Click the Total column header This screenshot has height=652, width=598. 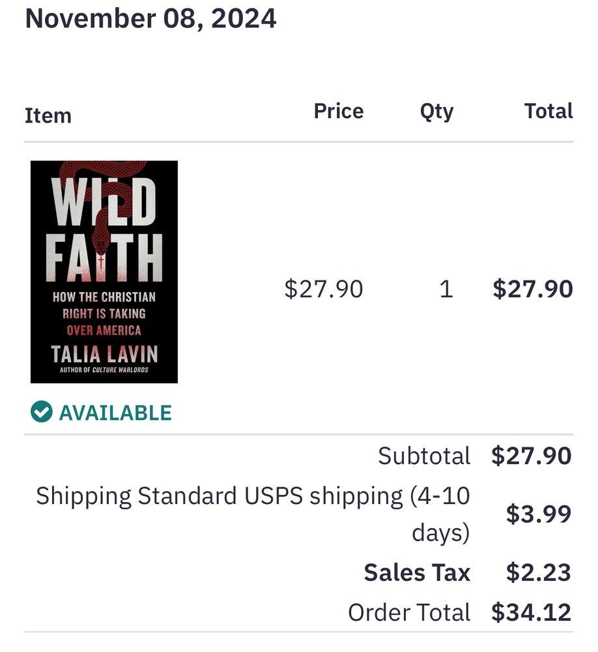[x=548, y=111]
